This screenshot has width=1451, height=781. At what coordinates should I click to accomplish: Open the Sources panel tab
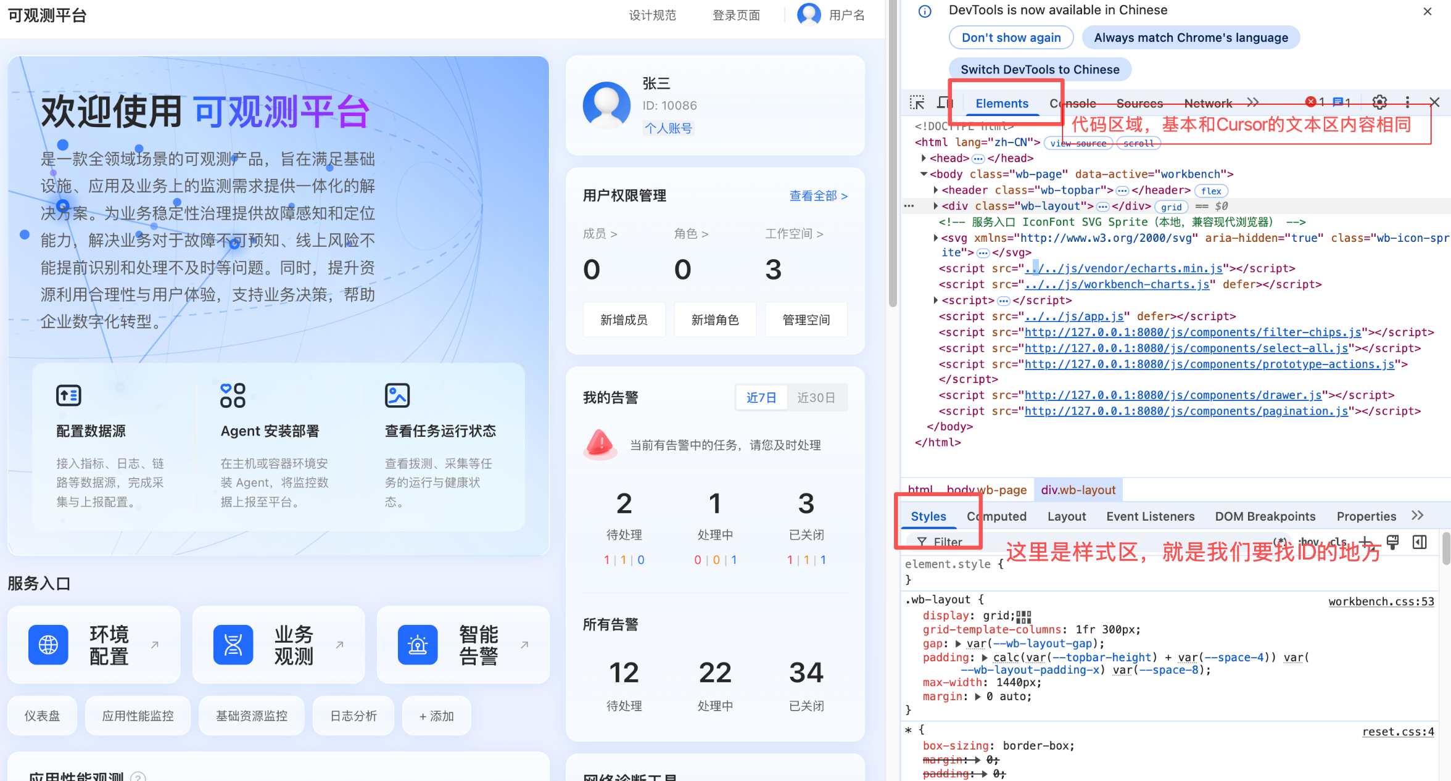(x=1139, y=103)
